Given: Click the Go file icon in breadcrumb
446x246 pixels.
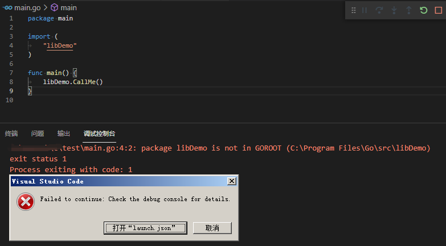Looking at the screenshot, I should [7, 7].
